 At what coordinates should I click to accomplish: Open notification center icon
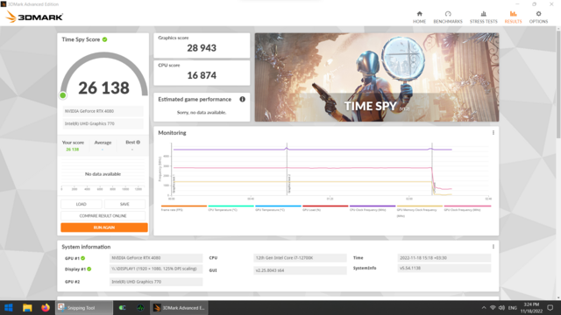coord(550,307)
